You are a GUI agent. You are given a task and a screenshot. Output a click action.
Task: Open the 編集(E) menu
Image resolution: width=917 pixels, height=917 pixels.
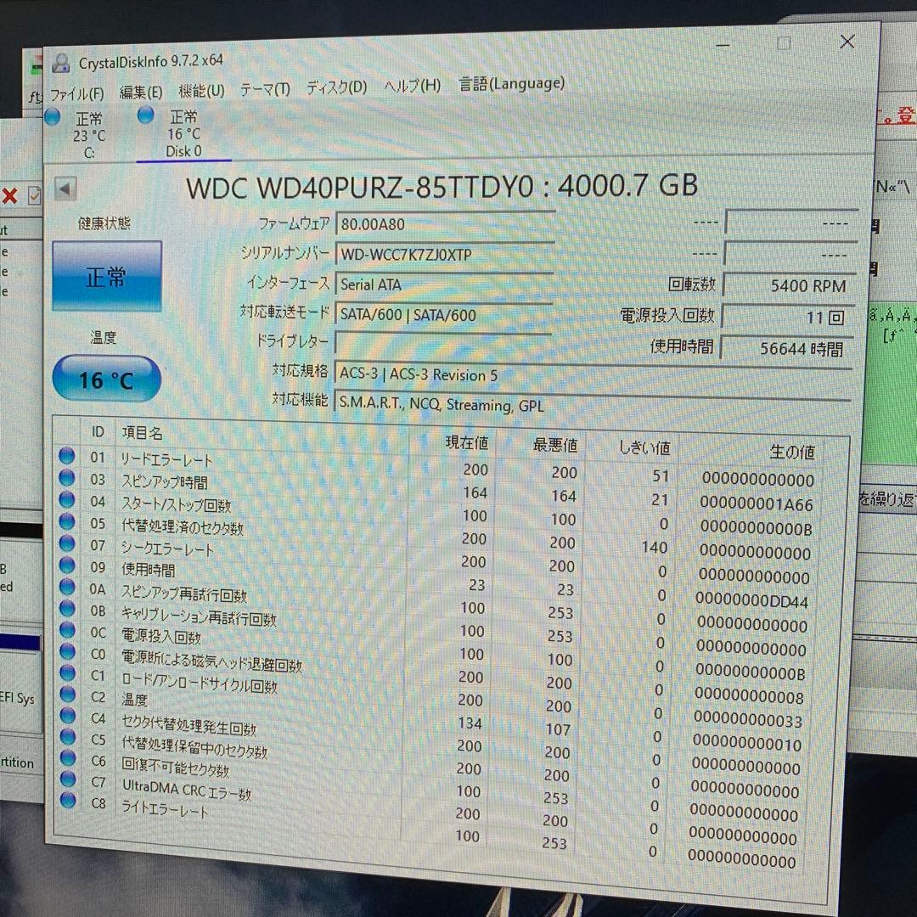point(140,93)
